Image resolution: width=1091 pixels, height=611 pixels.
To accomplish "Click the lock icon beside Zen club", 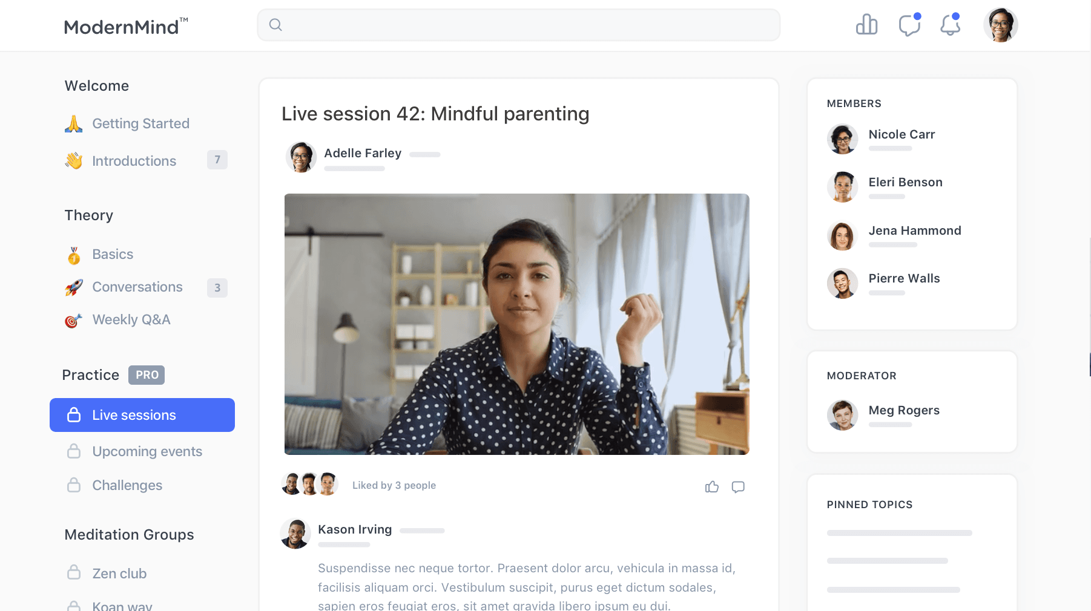I will point(74,572).
